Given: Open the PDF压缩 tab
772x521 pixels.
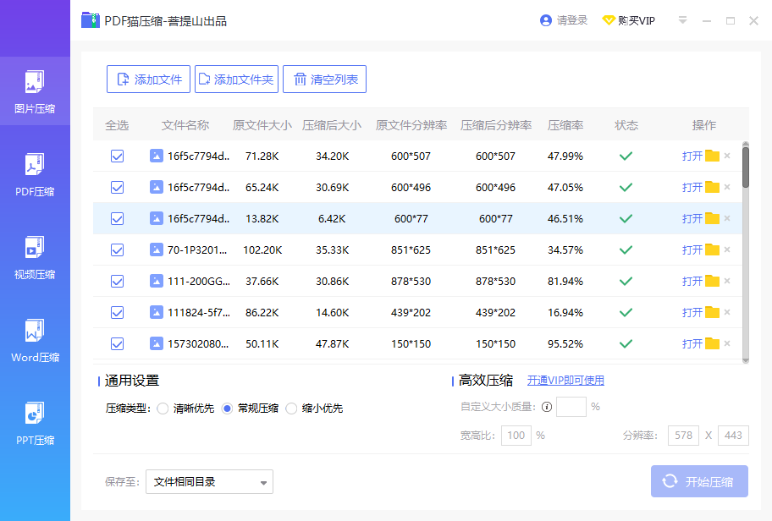Looking at the screenshot, I should (35, 174).
